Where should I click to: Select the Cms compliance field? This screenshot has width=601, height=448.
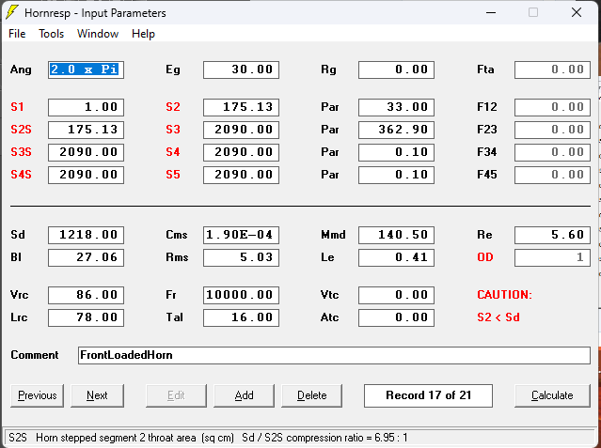(x=241, y=235)
